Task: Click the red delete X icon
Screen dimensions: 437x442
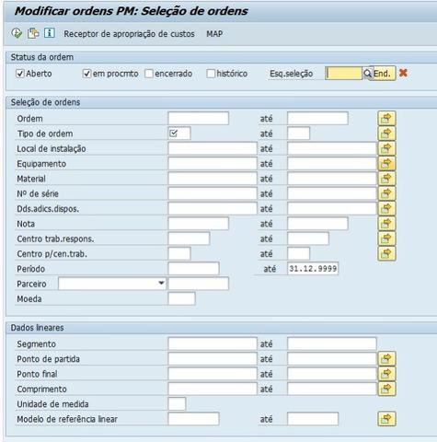Action: coord(403,73)
